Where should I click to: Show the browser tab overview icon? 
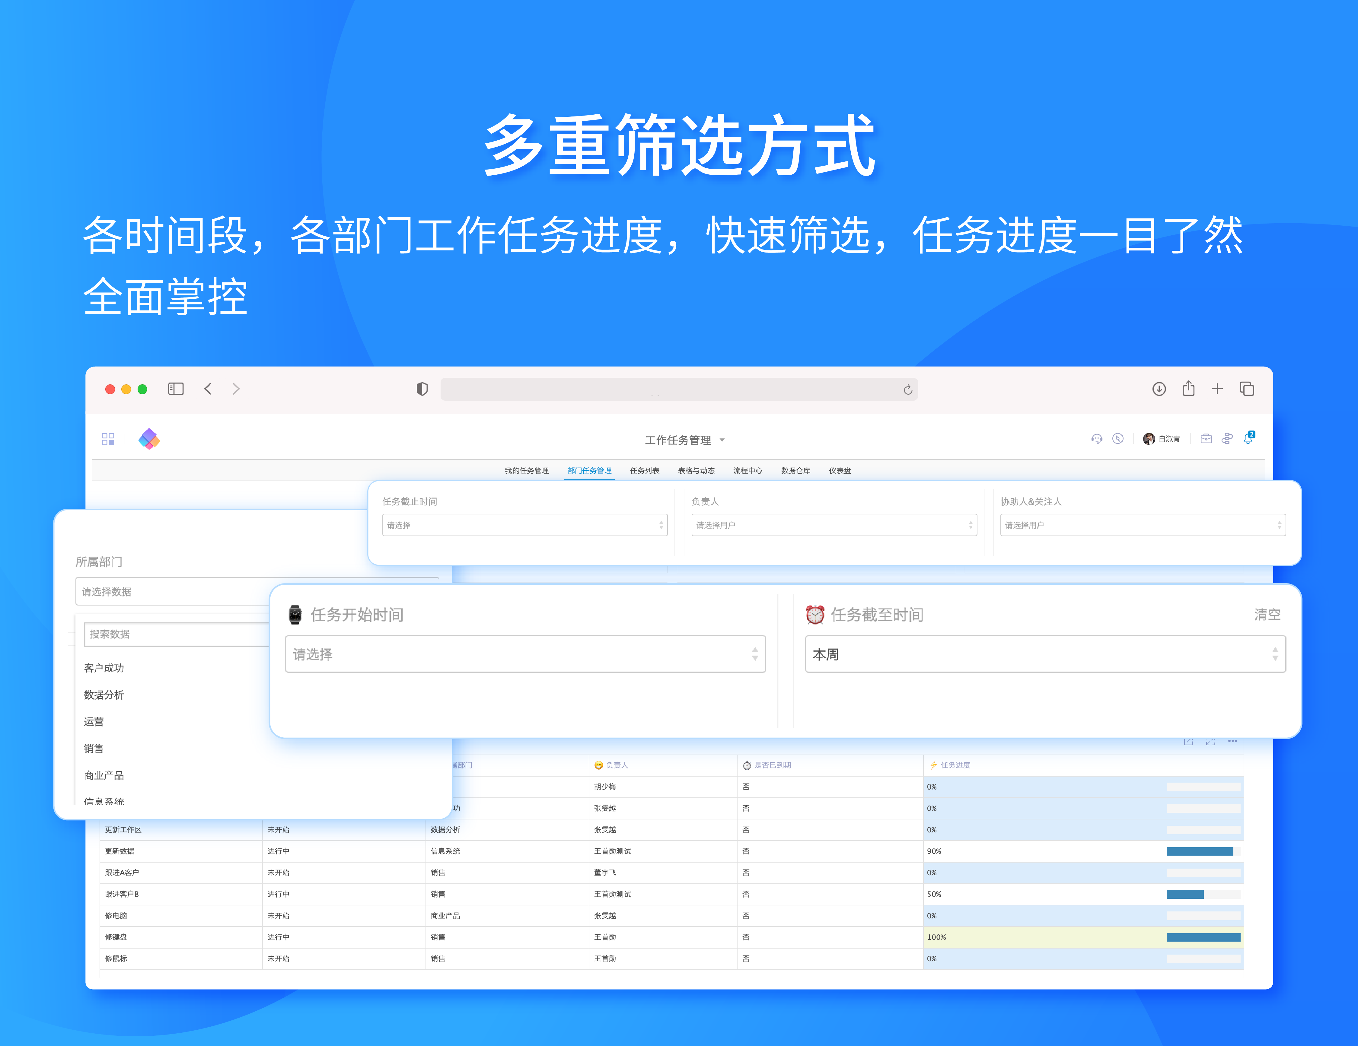1247,389
